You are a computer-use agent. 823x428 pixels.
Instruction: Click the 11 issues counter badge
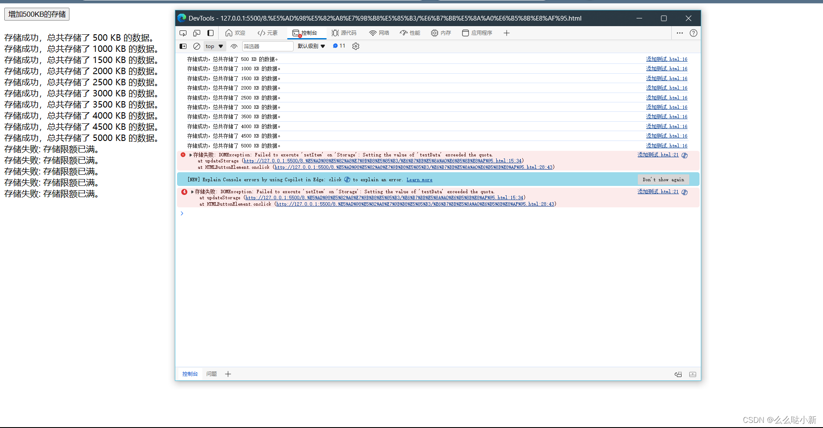coord(339,46)
